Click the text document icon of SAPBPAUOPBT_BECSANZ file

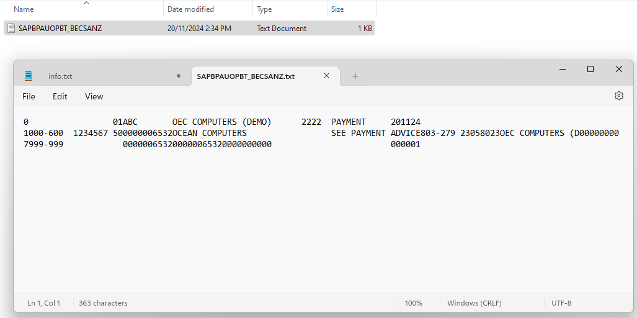[x=11, y=29]
